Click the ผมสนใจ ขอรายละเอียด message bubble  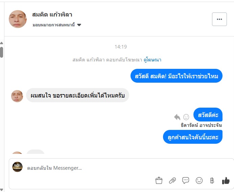tap(77, 95)
